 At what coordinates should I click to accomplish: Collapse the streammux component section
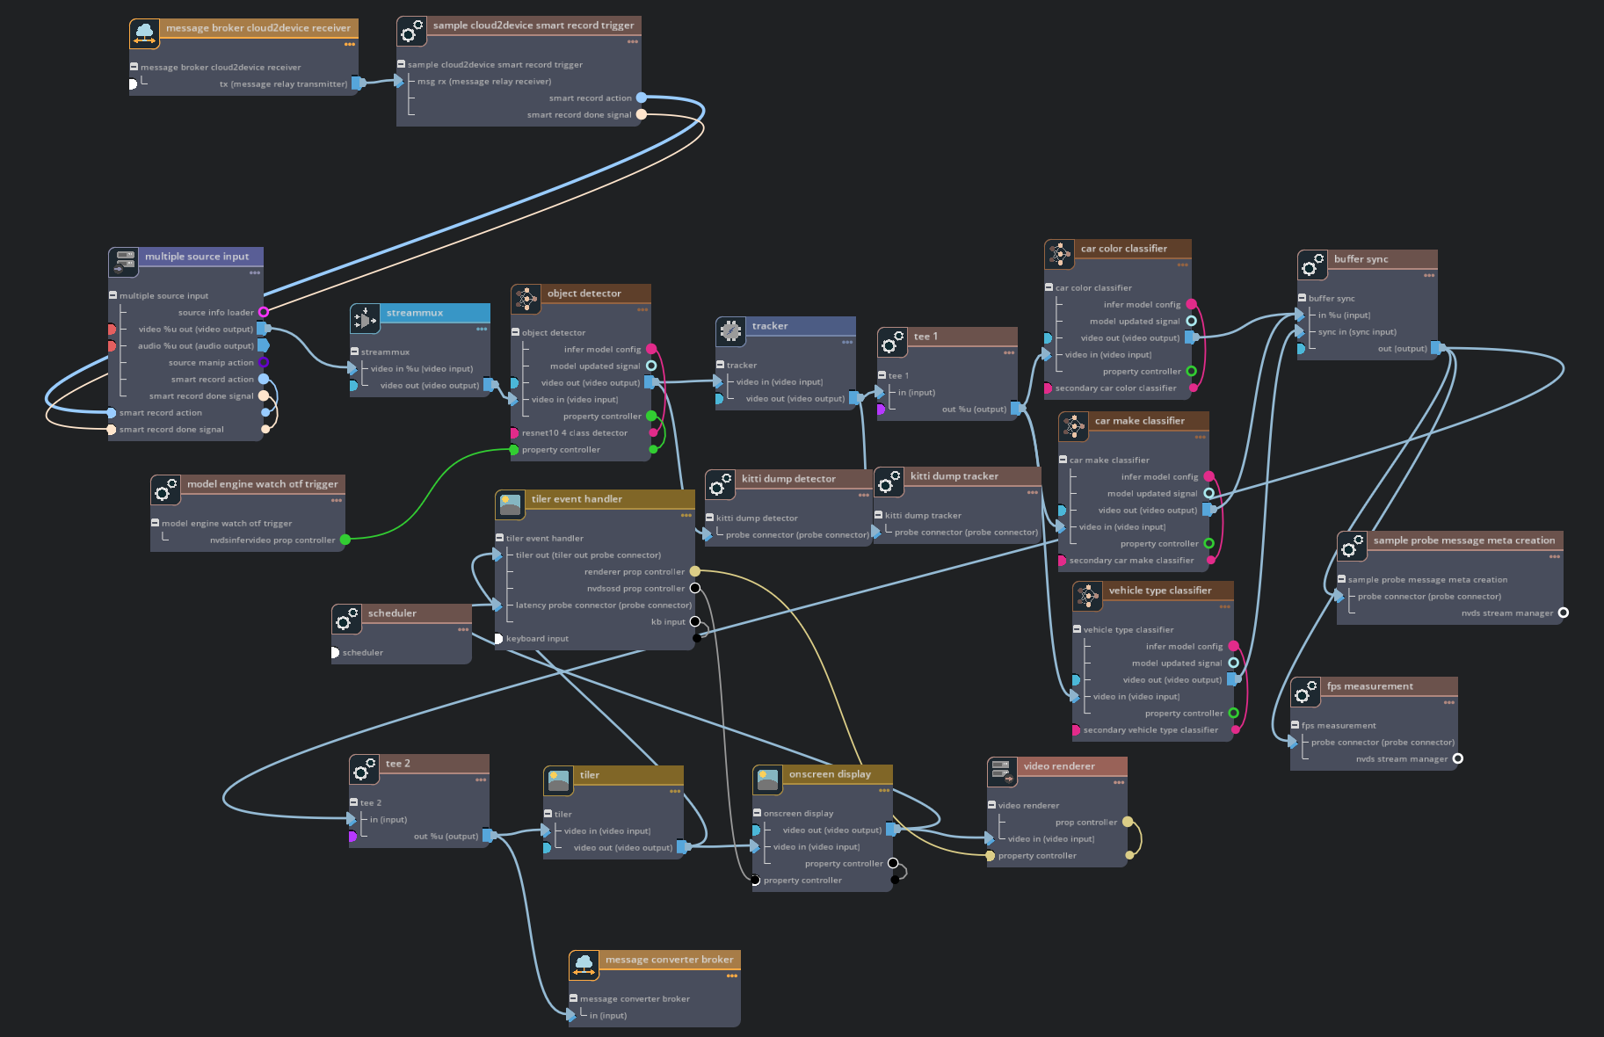354,352
